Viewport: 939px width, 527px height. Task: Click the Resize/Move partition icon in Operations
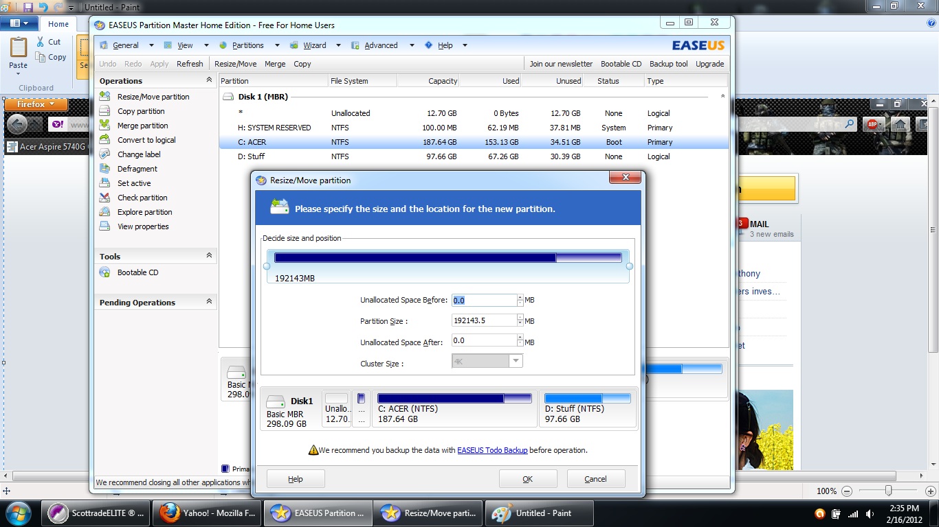click(104, 97)
